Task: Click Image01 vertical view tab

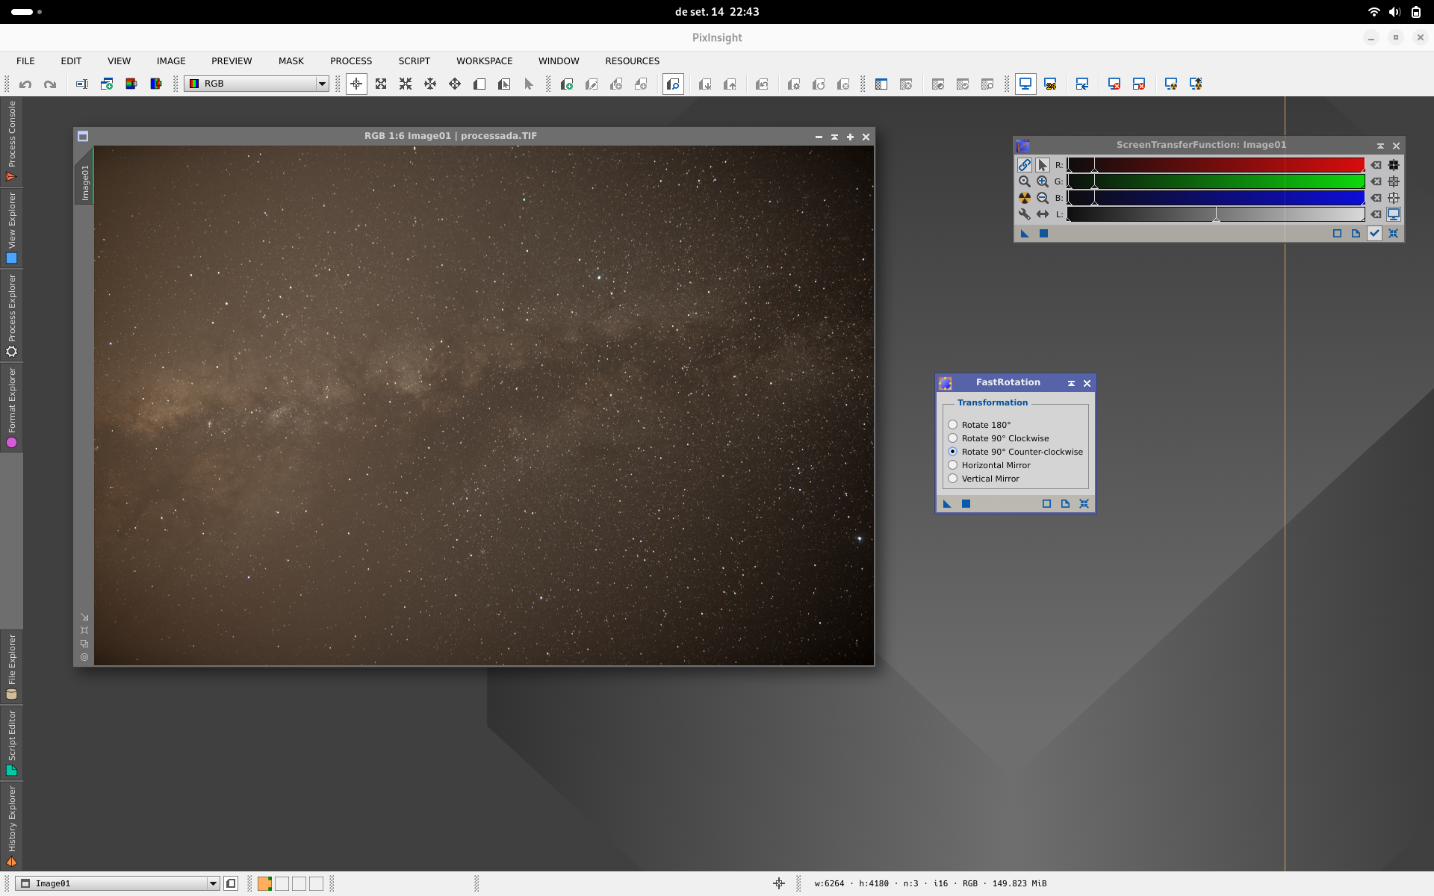Action: (x=84, y=182)
